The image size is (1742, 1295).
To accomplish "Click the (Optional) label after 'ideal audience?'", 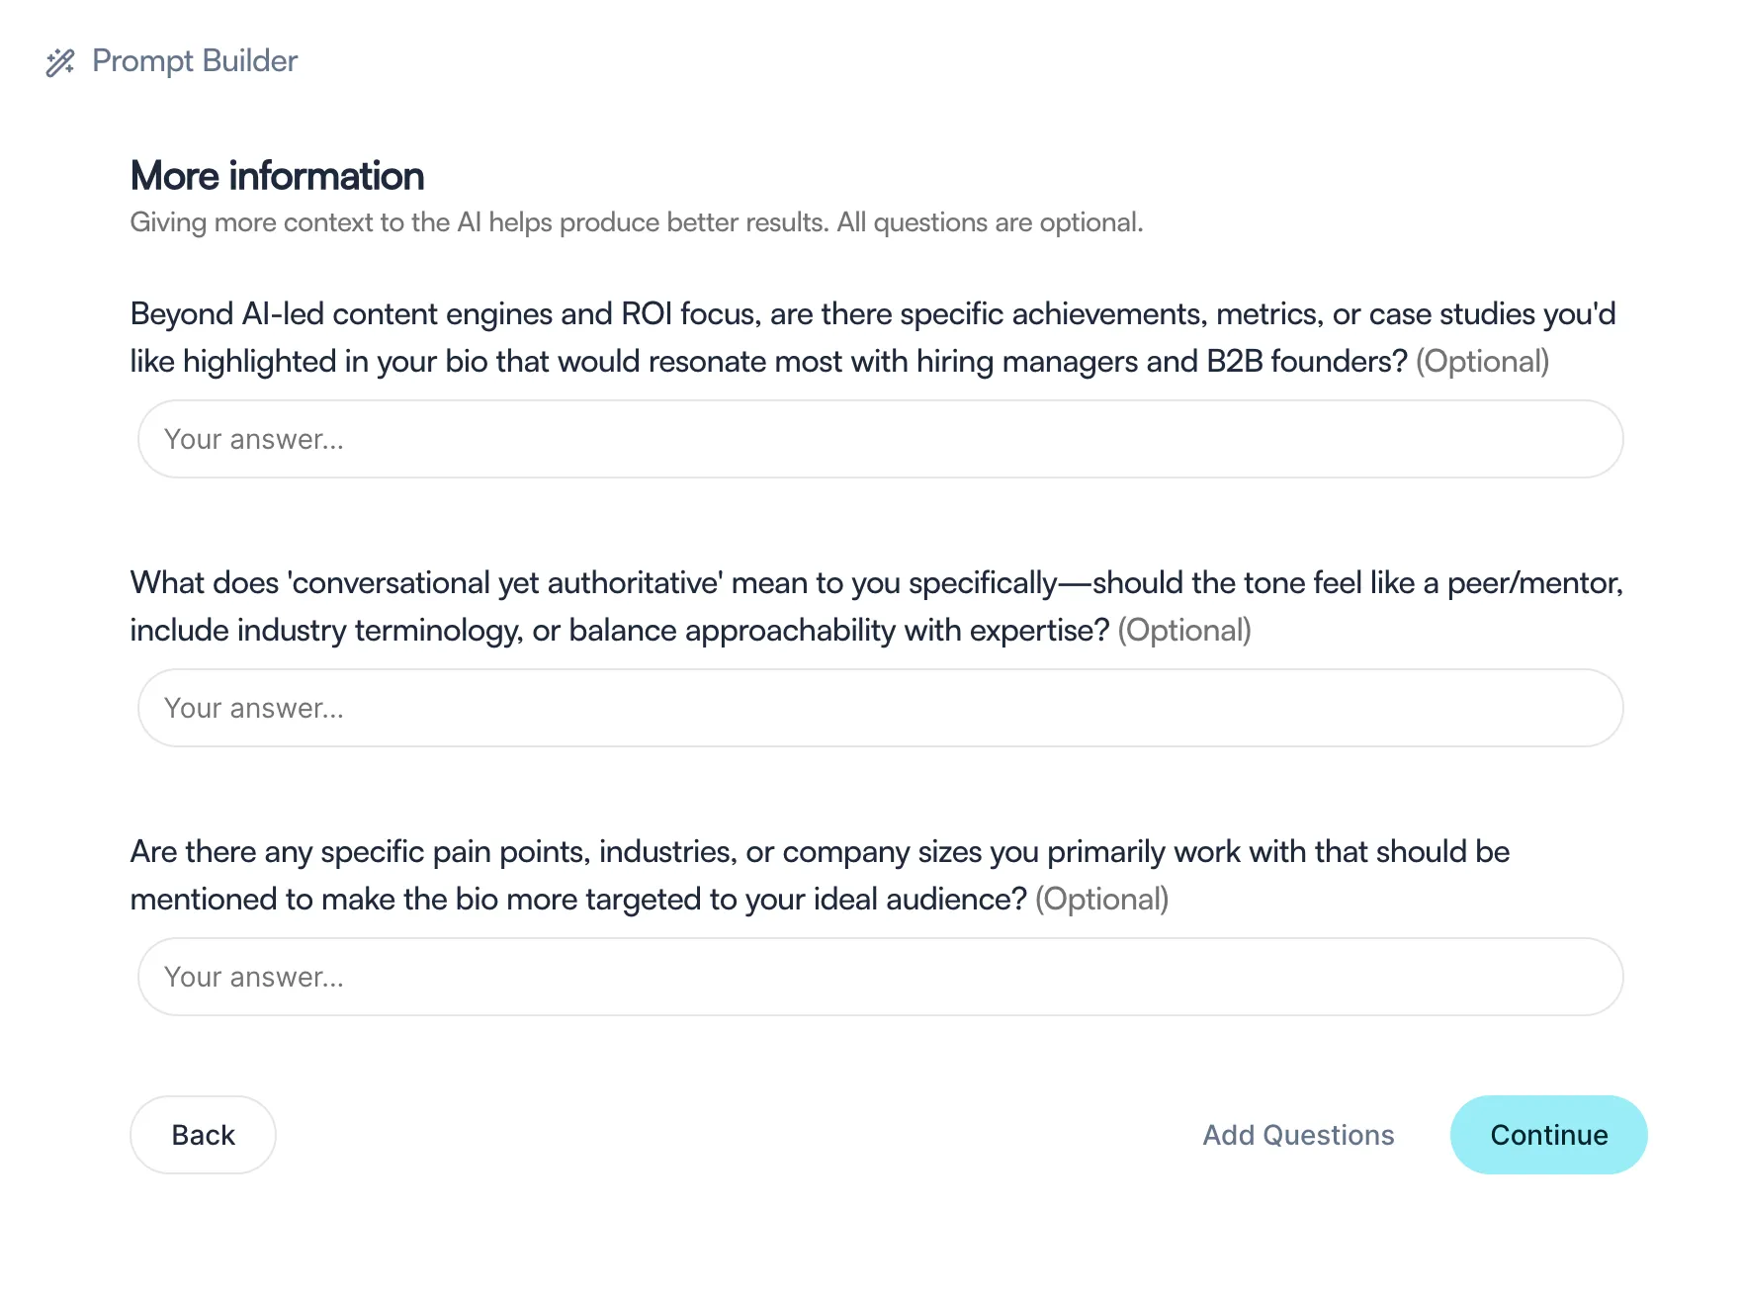I will coord(1101,900).
